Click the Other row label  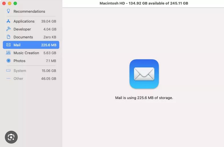(18, 78)
